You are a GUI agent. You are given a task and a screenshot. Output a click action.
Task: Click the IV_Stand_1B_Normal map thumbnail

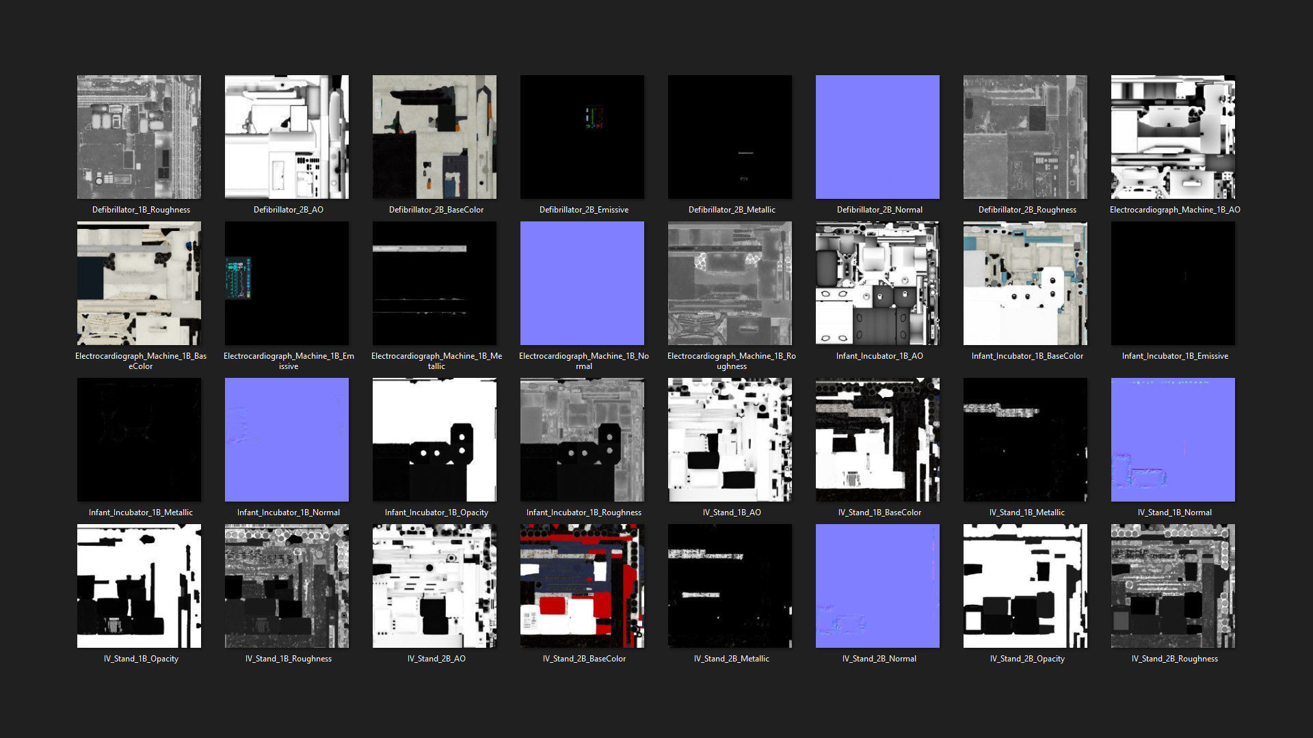pyautogui.click(x=1173, y=439)
